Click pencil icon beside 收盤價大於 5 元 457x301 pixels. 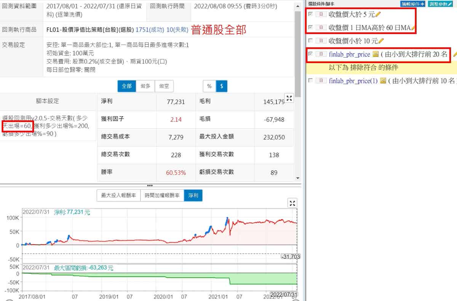[x=378, y=14]
